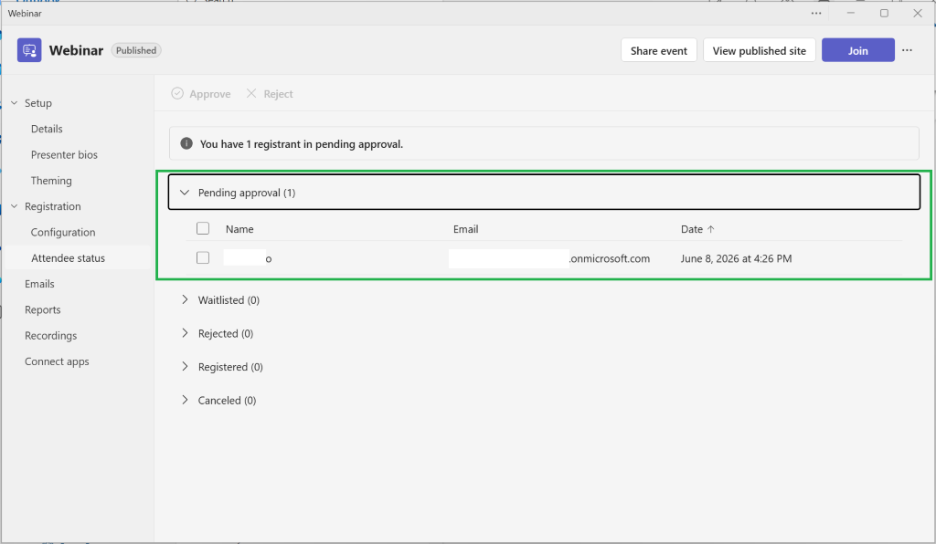Click View published site button
Viewport: 936px width, 544px height.
coord(759,50)
